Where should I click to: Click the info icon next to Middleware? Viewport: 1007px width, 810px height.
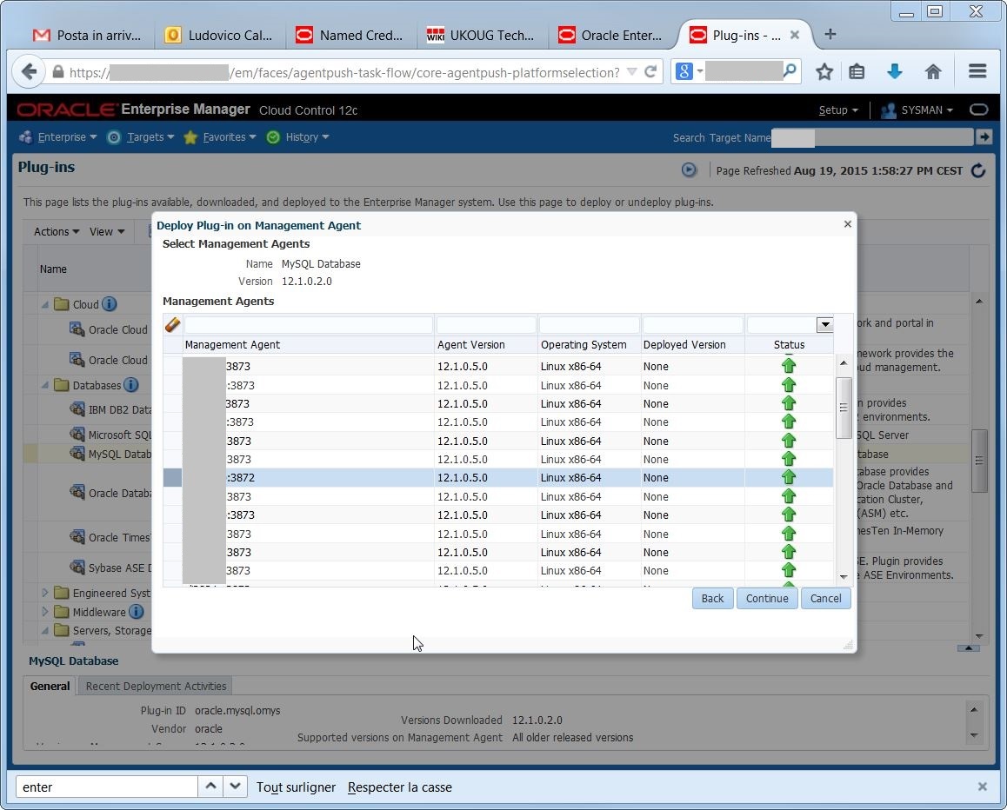pos(137,612)
